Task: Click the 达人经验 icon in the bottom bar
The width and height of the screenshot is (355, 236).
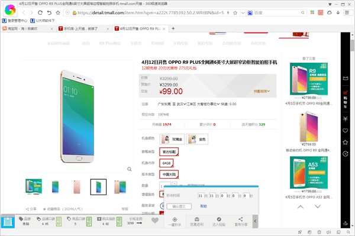Action: tap(219, 222)
